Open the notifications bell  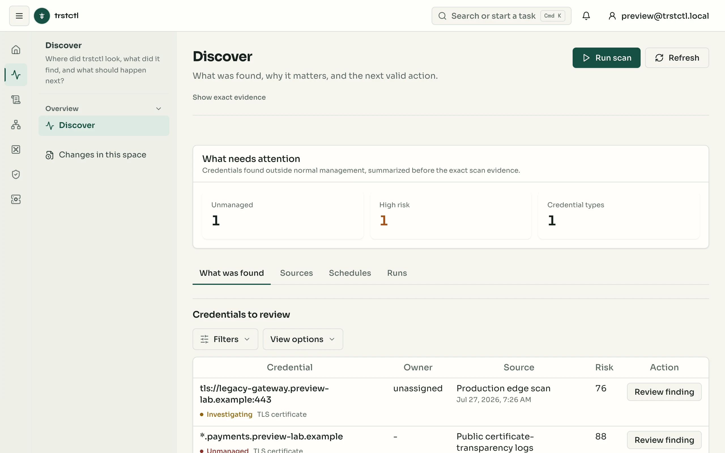[586, 16]
